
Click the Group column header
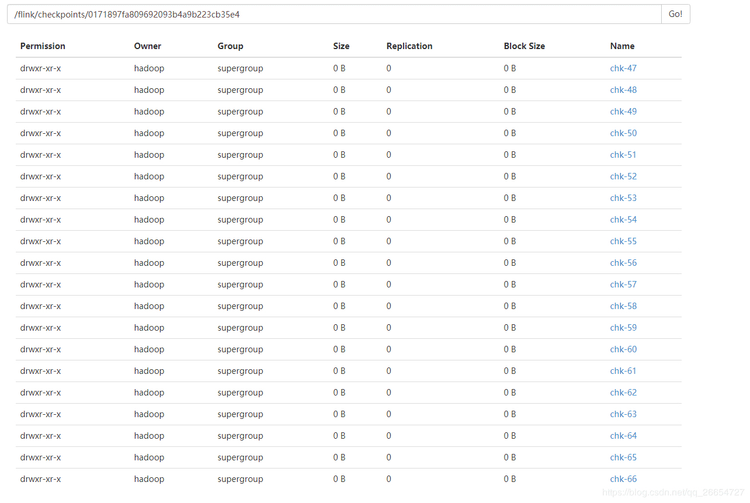(x=231, y=46)
